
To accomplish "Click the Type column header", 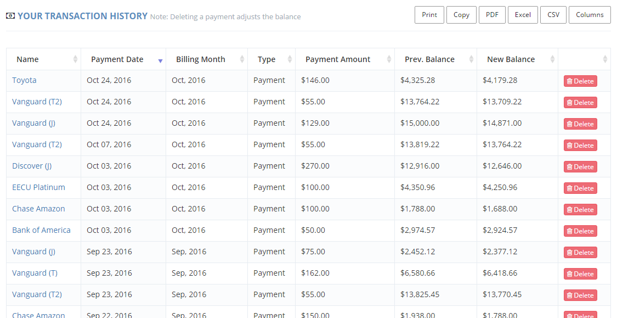I will coord(271,59).
